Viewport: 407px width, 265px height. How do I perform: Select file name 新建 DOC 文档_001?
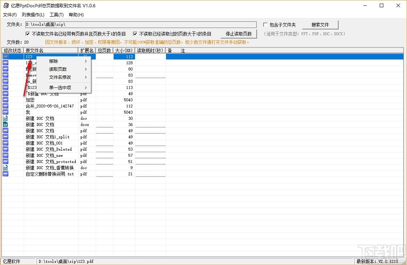[x=44, y=143]
